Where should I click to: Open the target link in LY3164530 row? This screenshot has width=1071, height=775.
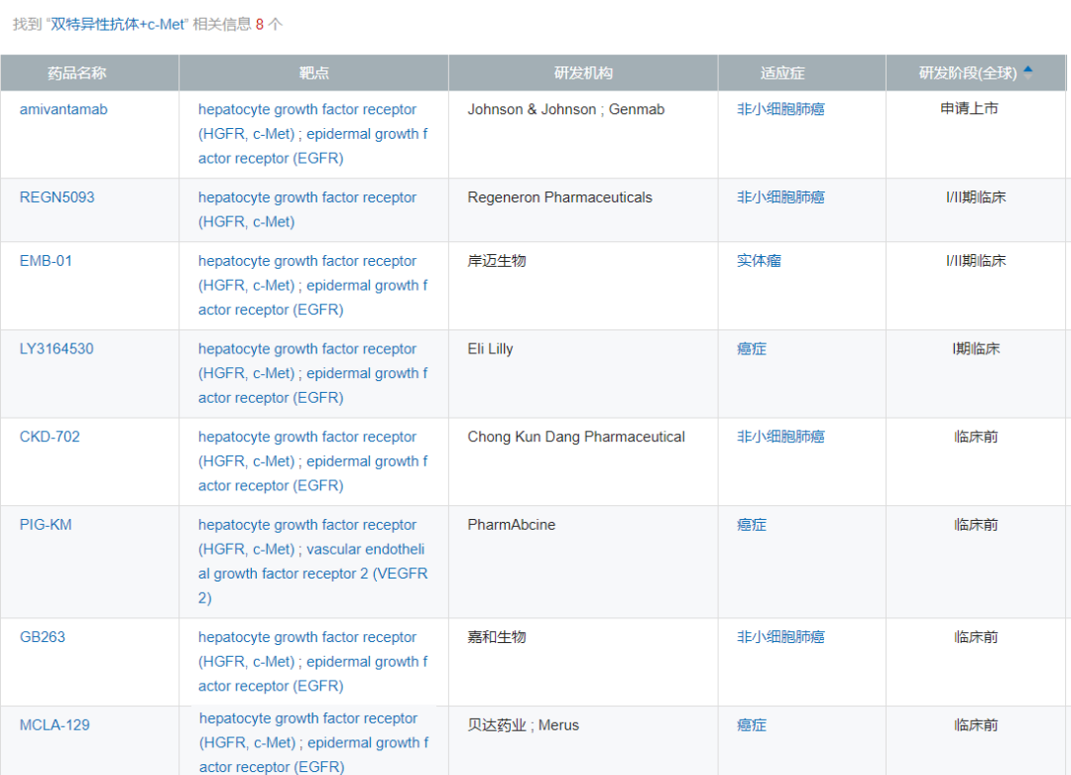[312, 373]
